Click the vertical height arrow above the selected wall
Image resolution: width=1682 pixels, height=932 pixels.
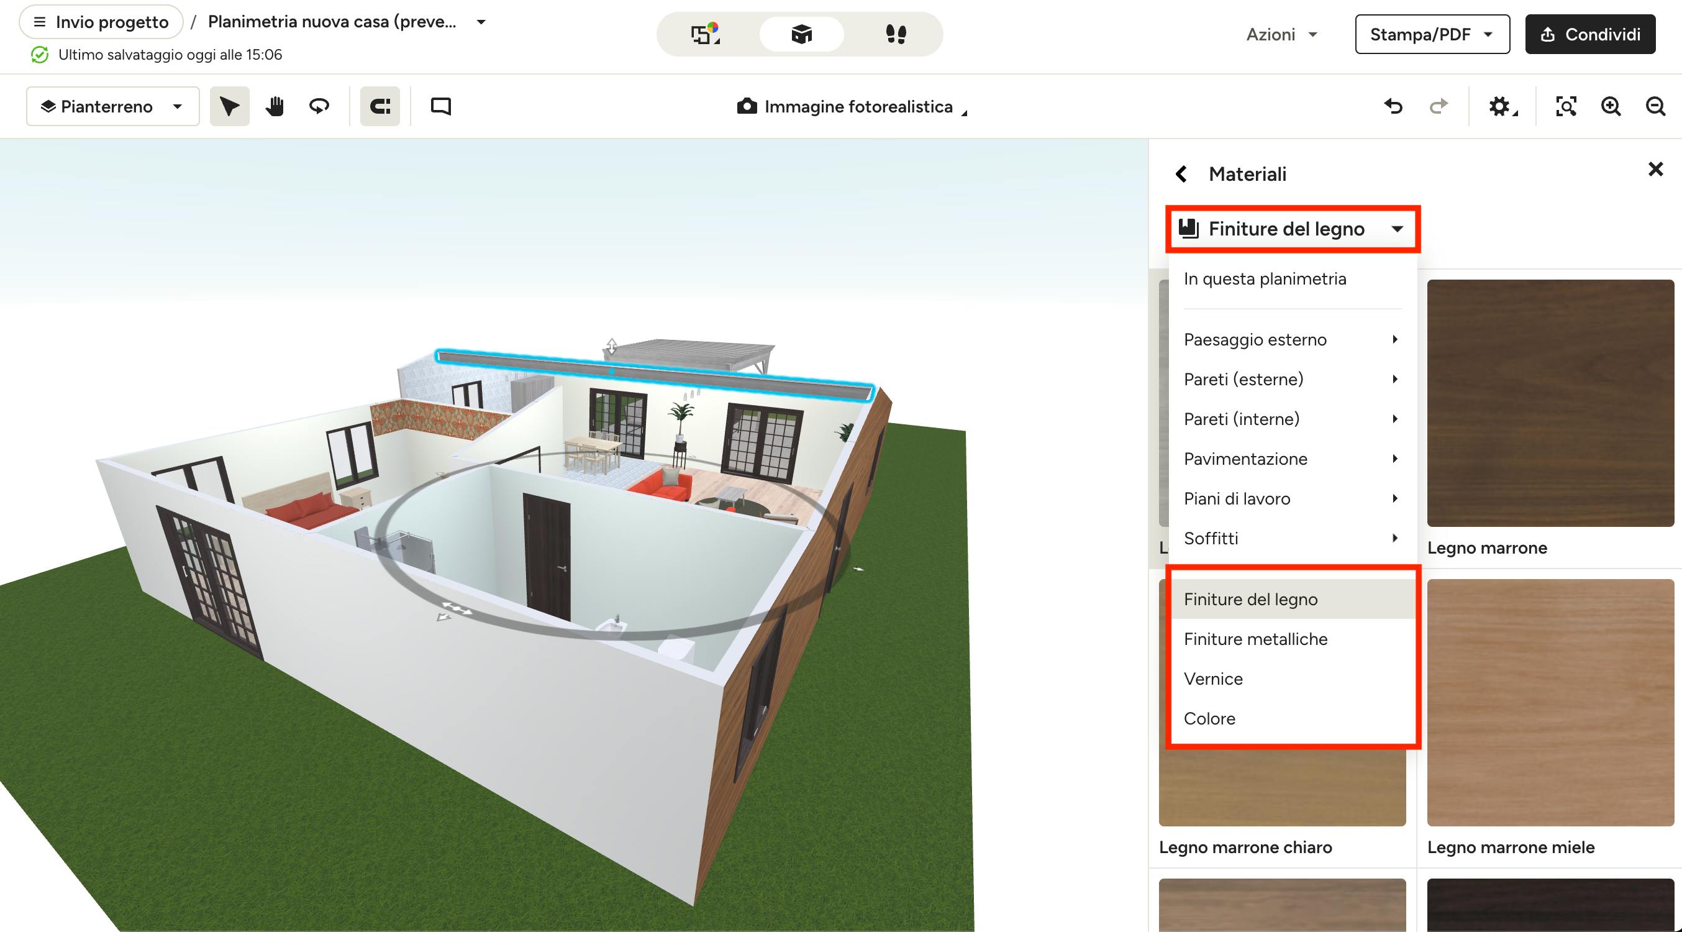tap(611, 345)
